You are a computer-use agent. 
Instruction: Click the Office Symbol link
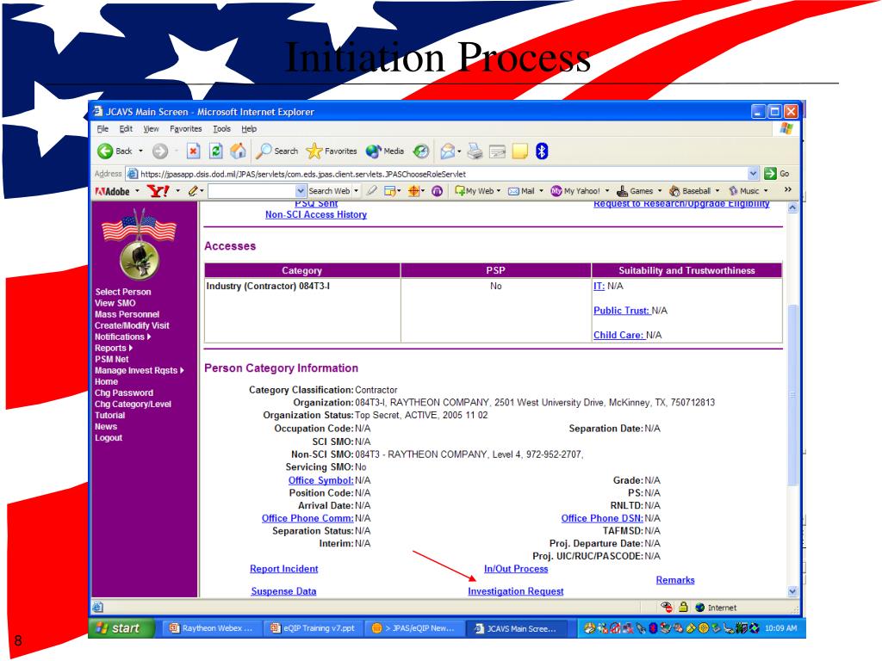320,480
